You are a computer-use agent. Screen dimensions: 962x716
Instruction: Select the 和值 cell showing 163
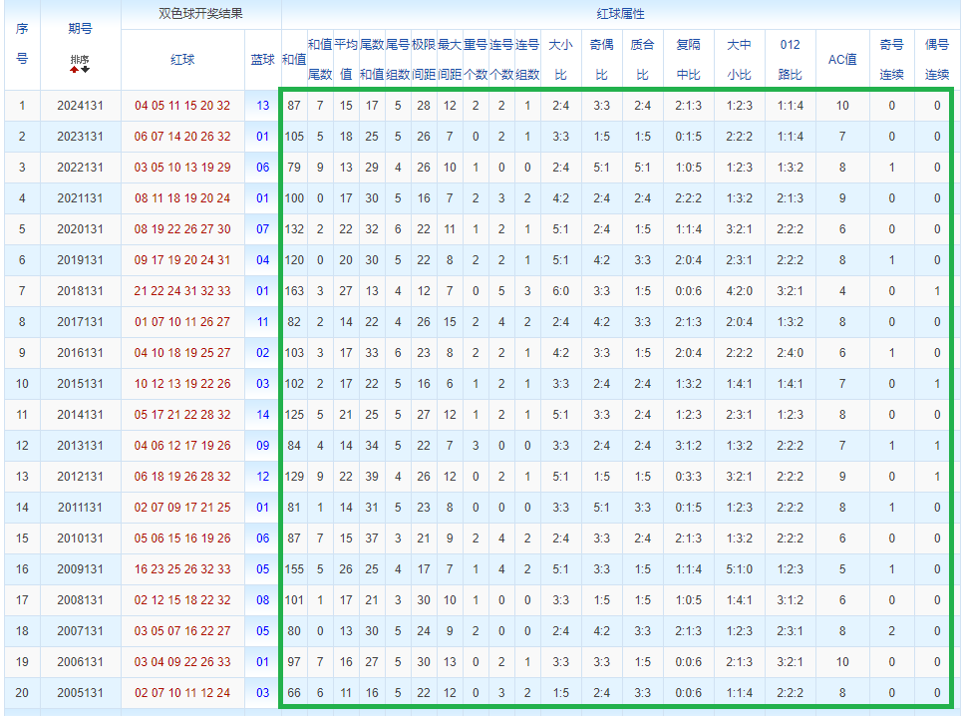click(x=294, y=291)
